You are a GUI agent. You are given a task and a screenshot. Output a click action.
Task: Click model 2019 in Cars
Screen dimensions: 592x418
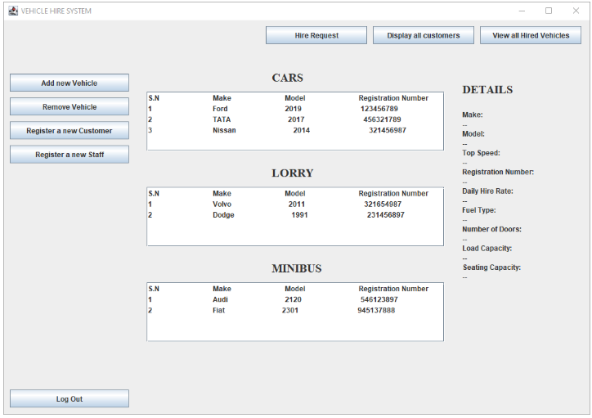point(293,109)
